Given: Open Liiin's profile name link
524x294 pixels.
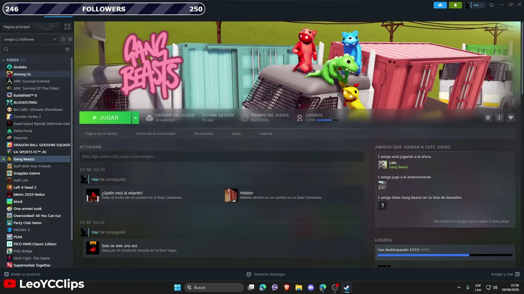Looking at the screenshot, I should (x=393, y=163).
